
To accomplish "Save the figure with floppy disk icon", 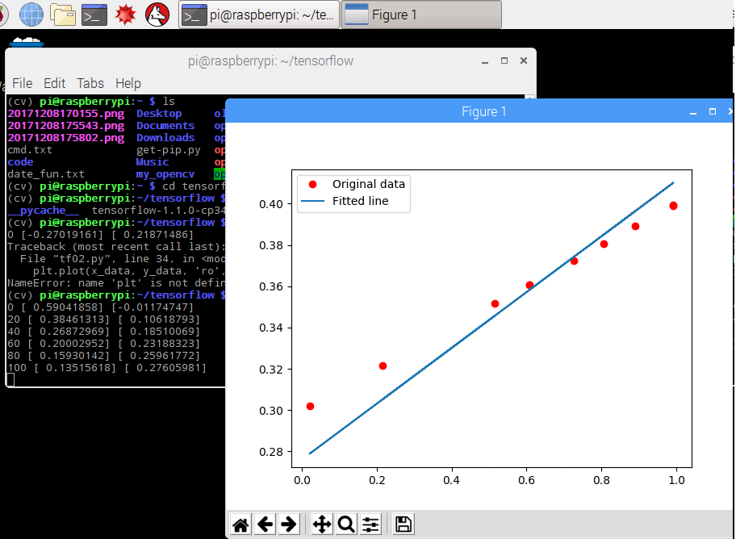I will tap(404, 524).
